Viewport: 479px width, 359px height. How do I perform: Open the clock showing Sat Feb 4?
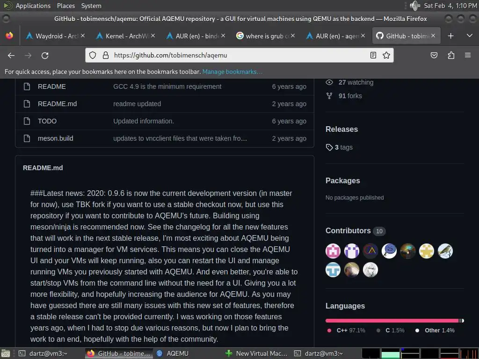pos(450,6)
